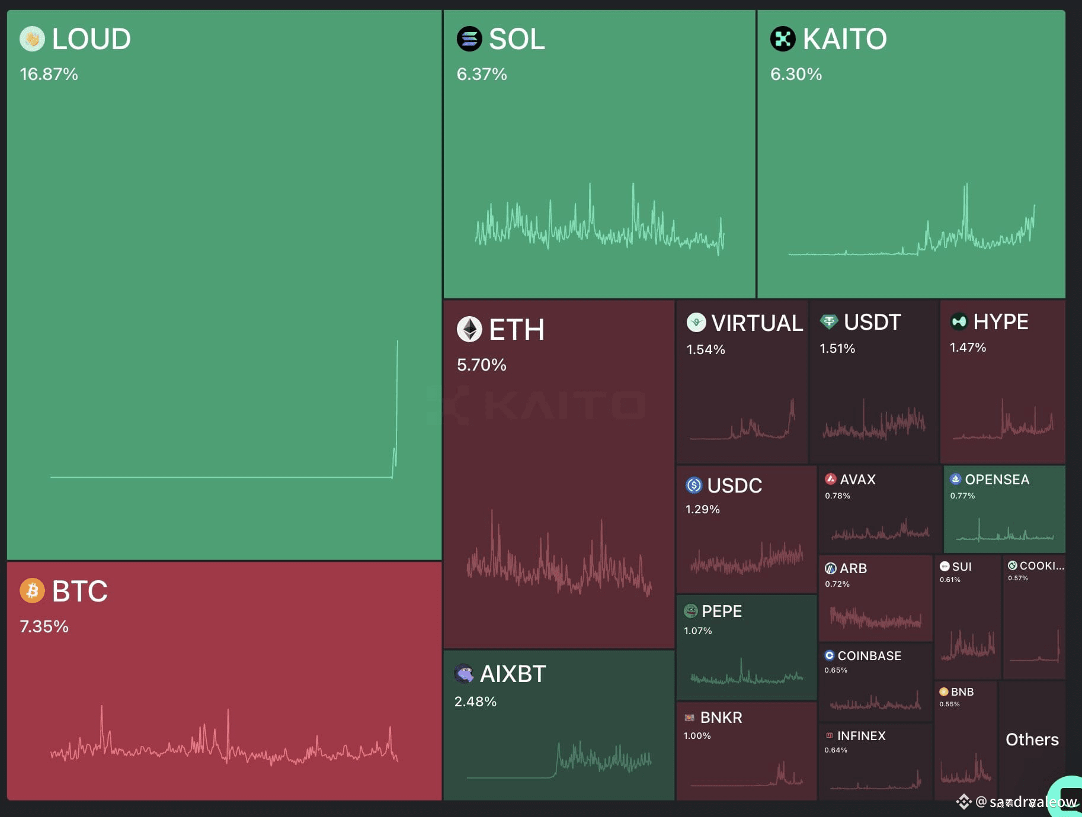This screenshot has width=1082, height=817.
Task: Select BTC's 7.35% share value
Action: 44,626
